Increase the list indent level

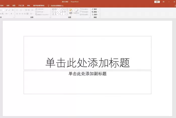29,10
